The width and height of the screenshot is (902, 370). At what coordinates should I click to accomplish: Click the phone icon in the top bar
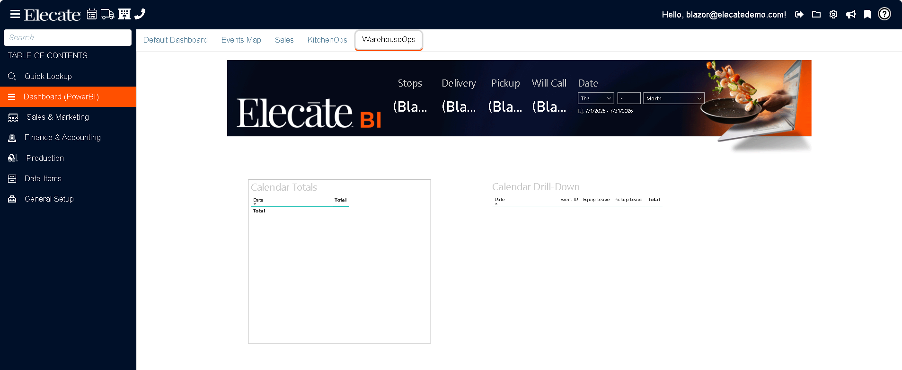tap(140, 14)
